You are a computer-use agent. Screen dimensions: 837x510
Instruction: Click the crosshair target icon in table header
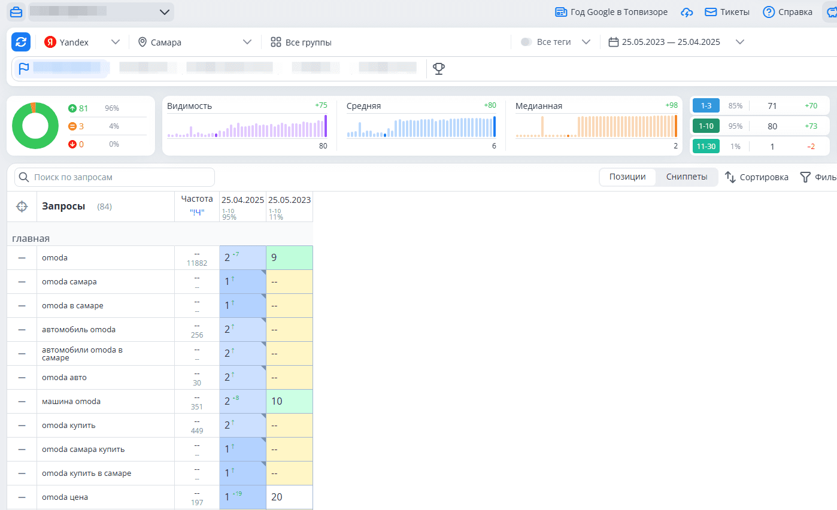click(22, 207)
